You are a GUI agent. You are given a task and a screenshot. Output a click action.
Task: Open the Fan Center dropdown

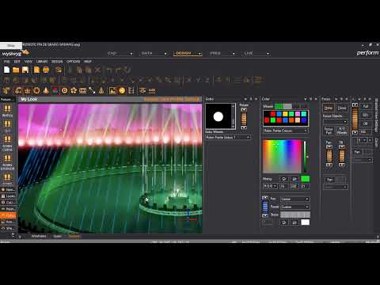point(294,199)
